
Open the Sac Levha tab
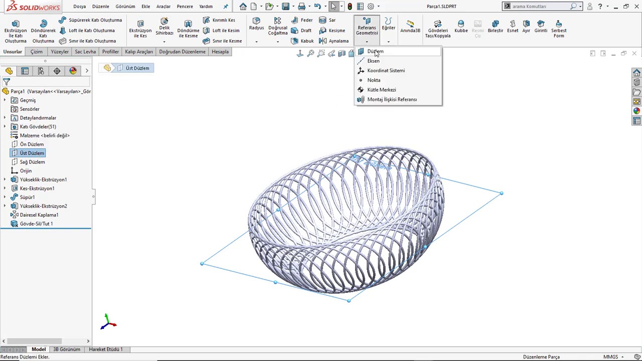85,52
